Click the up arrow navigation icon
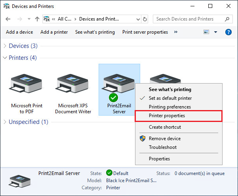Viewport: 238px width, 196px height. pyautogui.click(x=37, y=19)
